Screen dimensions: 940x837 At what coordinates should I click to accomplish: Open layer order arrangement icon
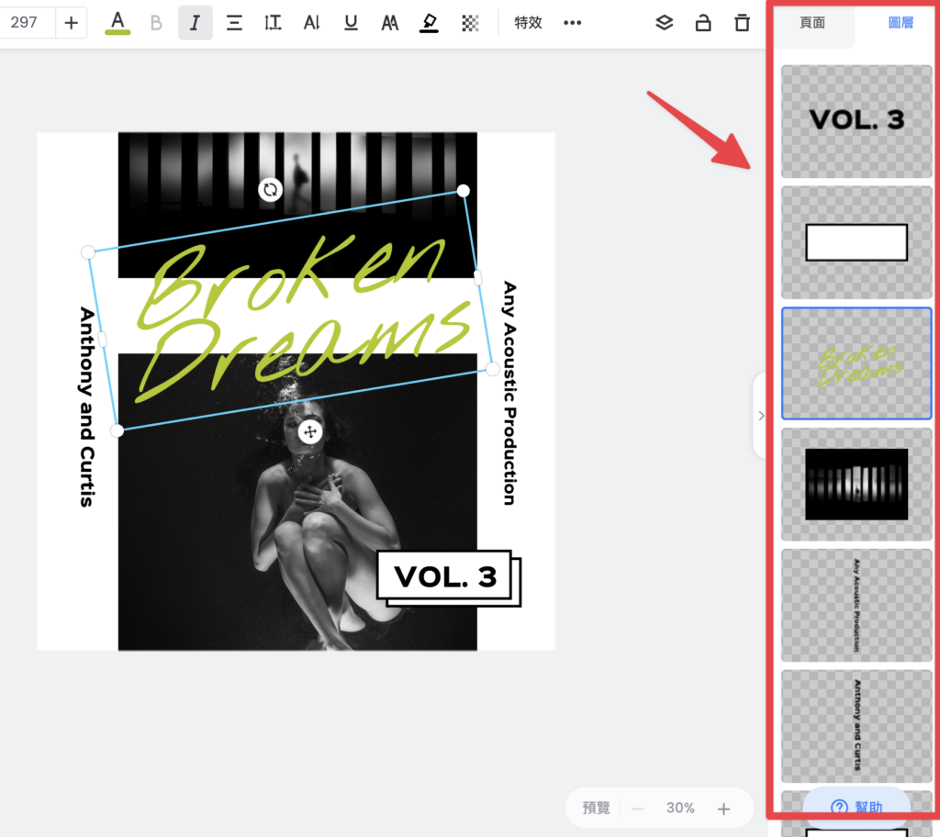(x=665, y=23)
